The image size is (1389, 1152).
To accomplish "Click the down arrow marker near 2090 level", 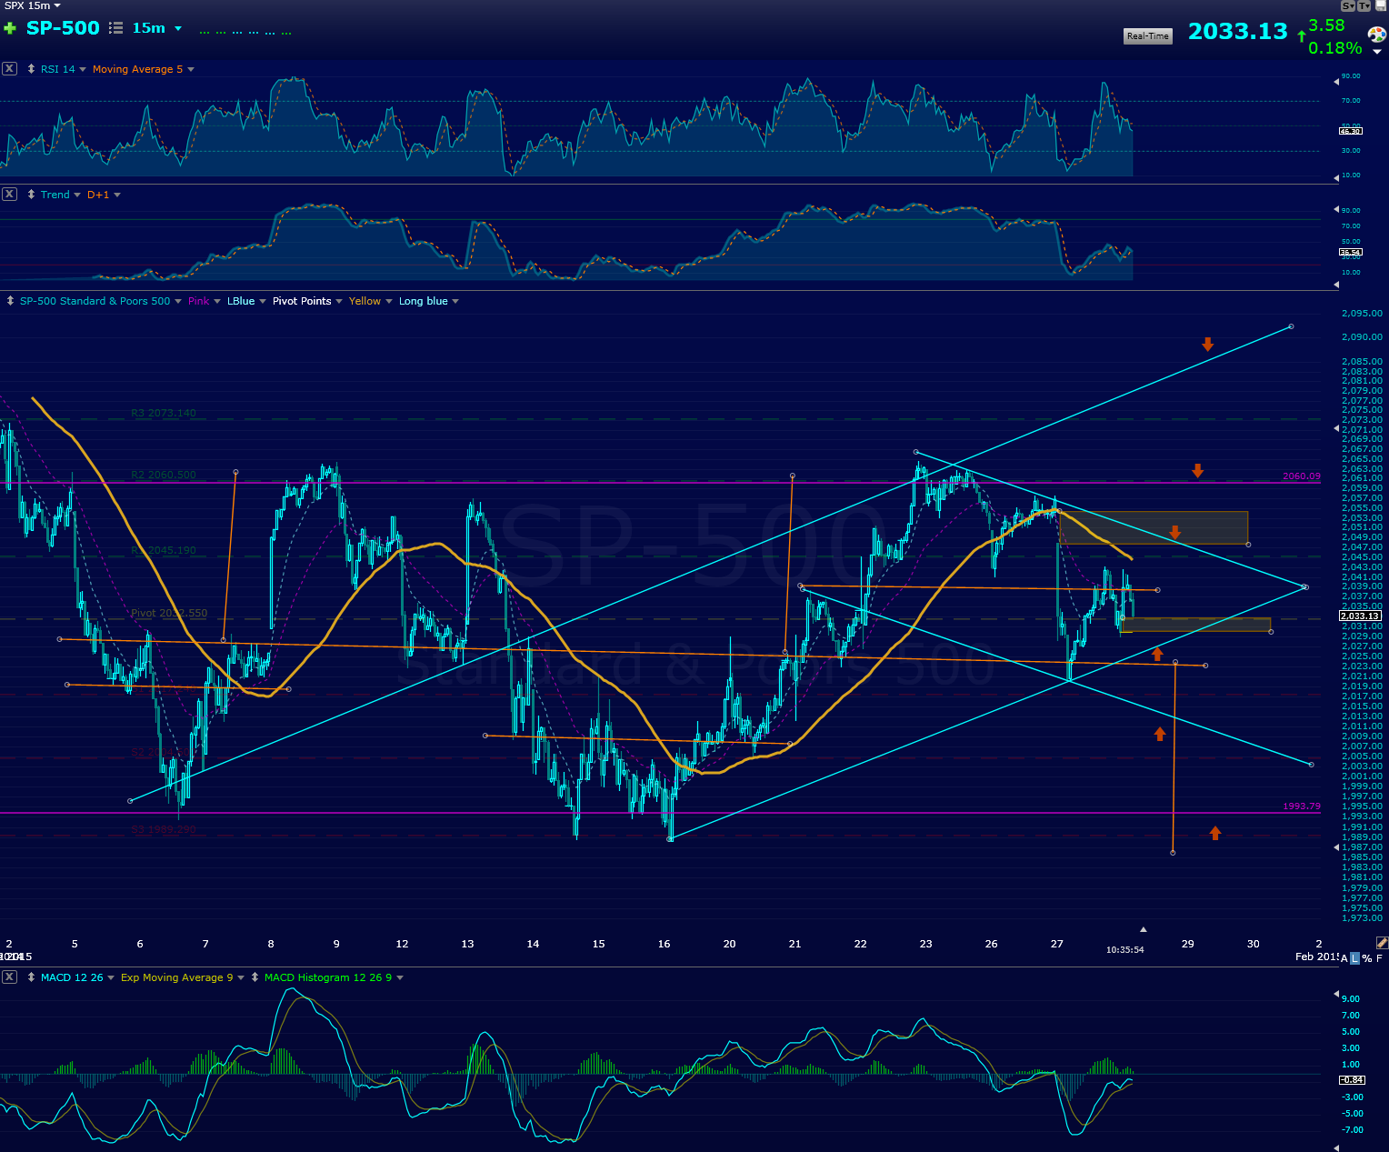I will click(x=1207, y=344).
